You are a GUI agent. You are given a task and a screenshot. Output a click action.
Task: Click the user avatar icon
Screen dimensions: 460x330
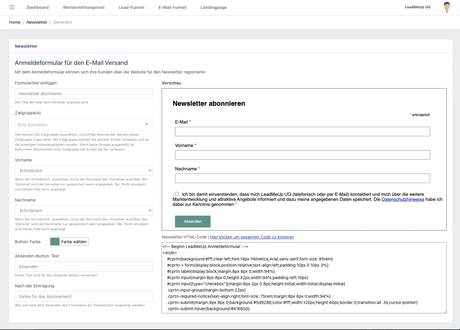pos(447,7)
